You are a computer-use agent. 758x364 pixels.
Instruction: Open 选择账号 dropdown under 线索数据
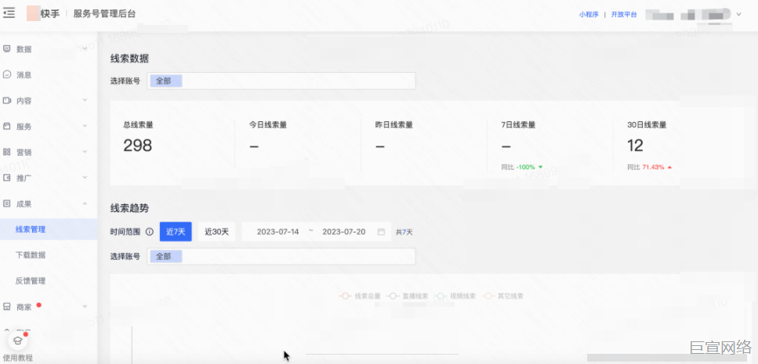click(281, 81)
